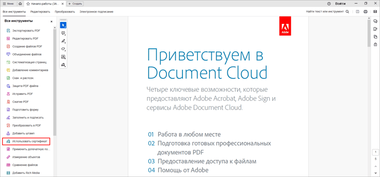The height and width of the screenshot is (177, 380).
Task: Click the Систематизация страниц icon
Action: point(8,62)
